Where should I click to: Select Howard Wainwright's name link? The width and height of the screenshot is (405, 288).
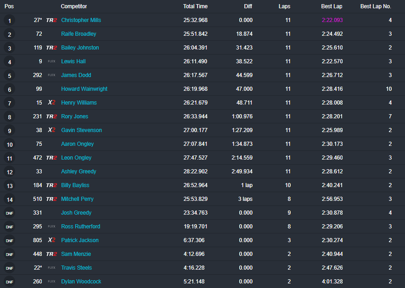click(84, 89)
